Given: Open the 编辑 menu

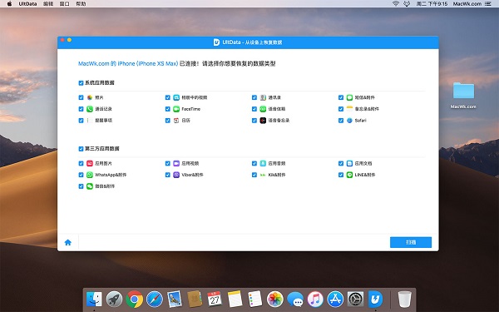Looking at the screenshot, I should tap(48, 4).
